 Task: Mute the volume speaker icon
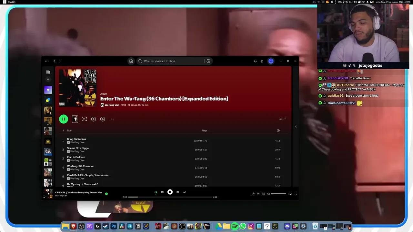coord(268,194)
